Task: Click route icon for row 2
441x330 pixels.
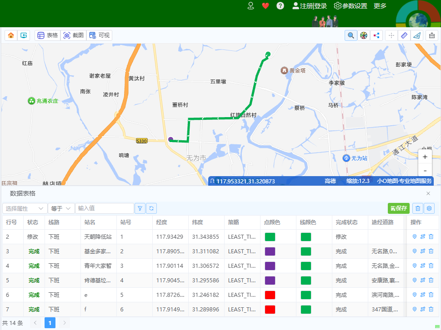Action: (x=422, y=236)
